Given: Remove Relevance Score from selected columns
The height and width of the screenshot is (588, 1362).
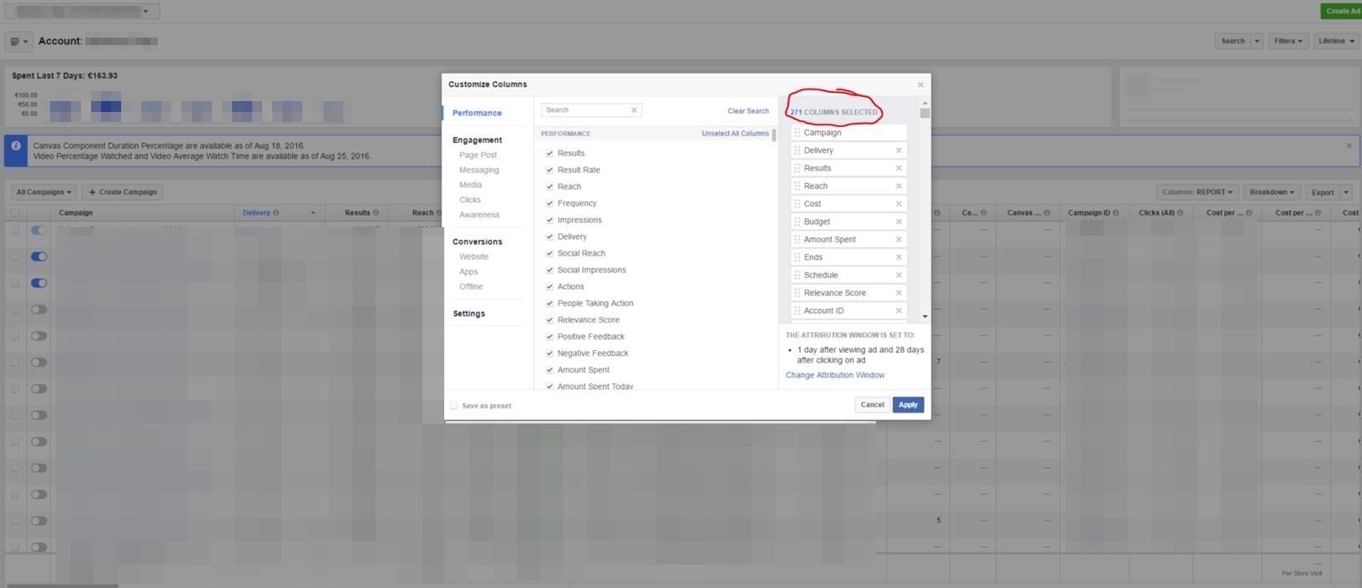Looking at the screenshot, I should (899, 292).
